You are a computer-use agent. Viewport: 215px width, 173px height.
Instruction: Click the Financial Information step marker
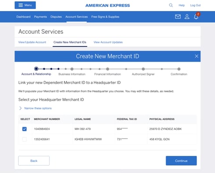tap(107, 69)
